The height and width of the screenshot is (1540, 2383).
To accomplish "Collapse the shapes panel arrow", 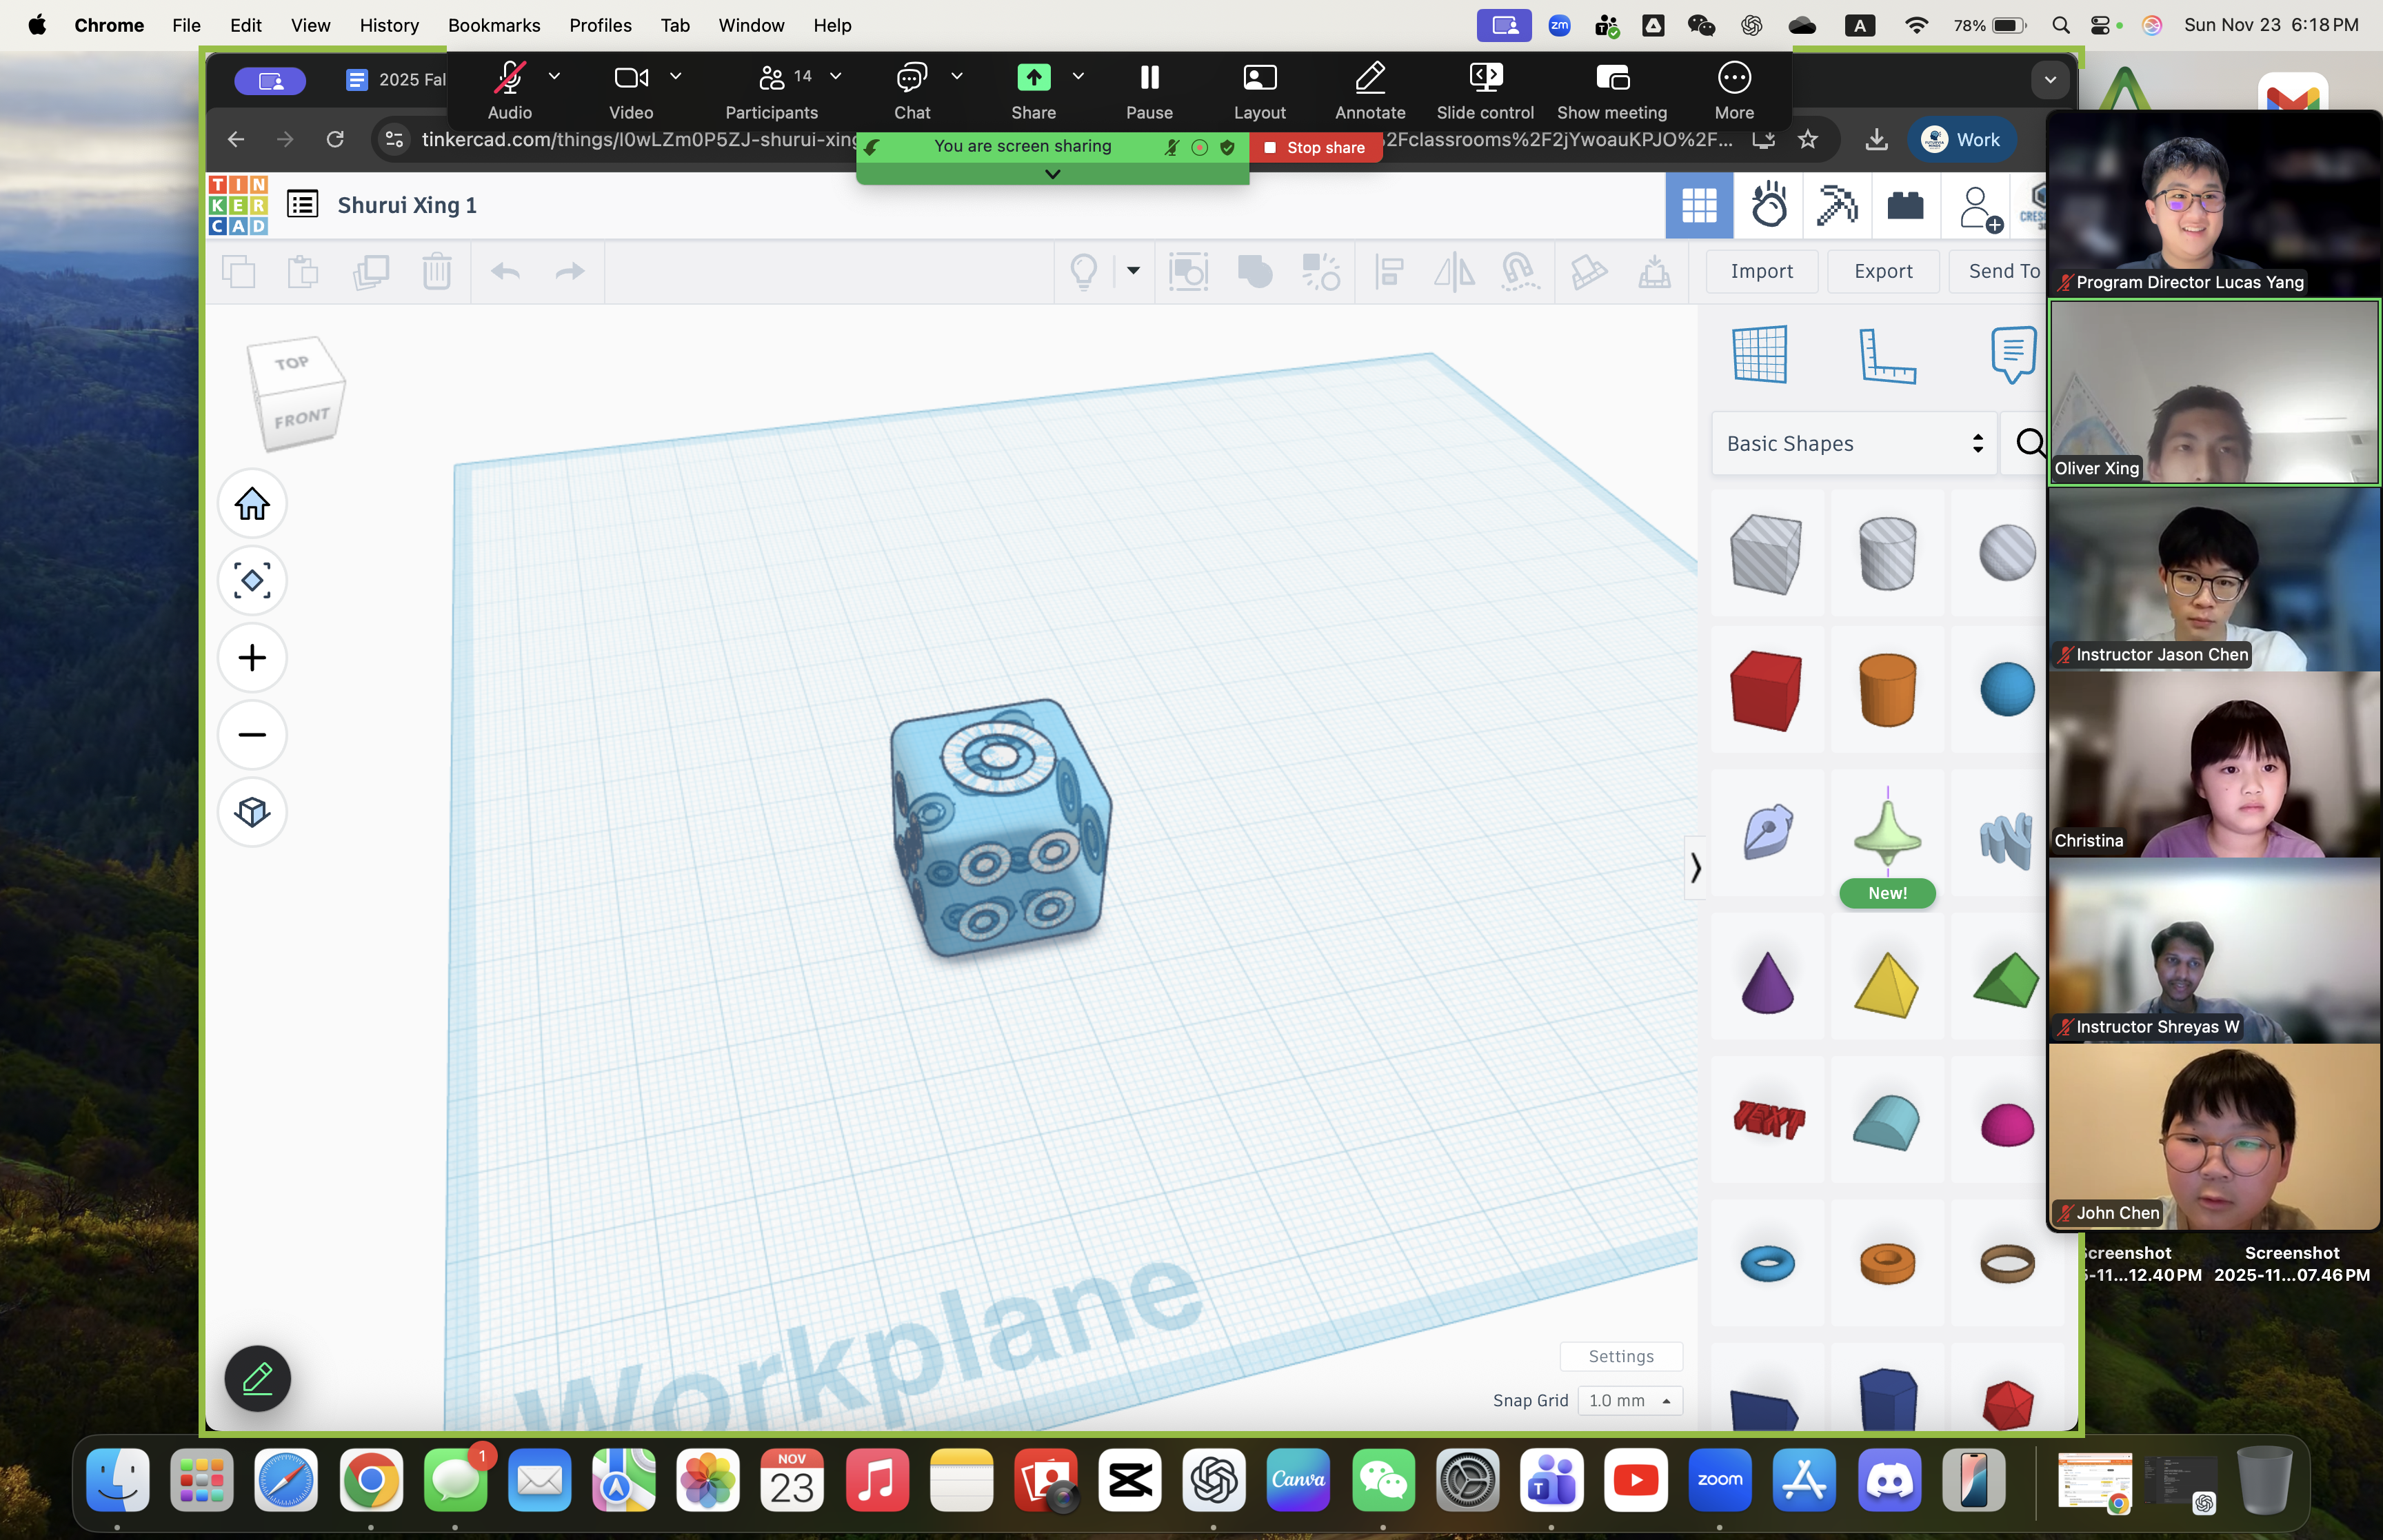I will pos(1695,867).
